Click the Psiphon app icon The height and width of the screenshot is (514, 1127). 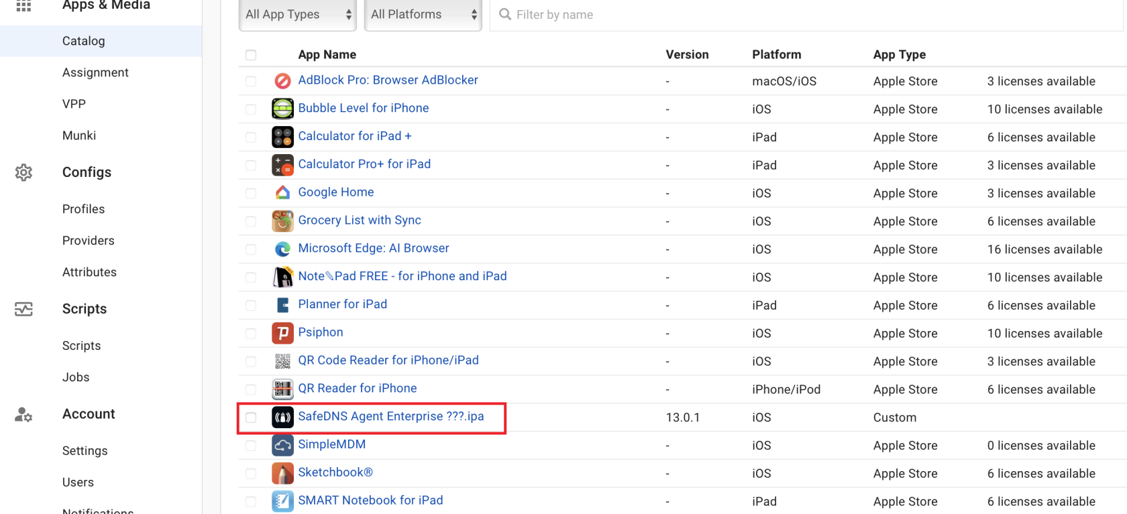(282, 333)
